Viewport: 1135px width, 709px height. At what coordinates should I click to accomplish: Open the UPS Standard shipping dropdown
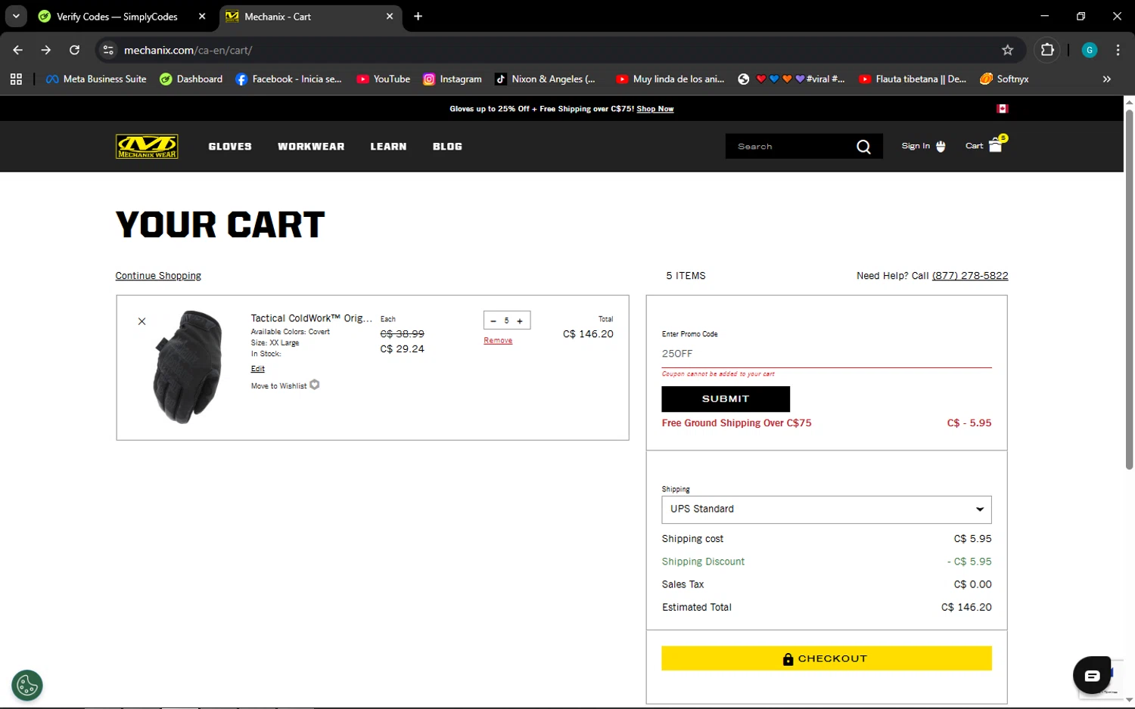(x=826, y=509)
